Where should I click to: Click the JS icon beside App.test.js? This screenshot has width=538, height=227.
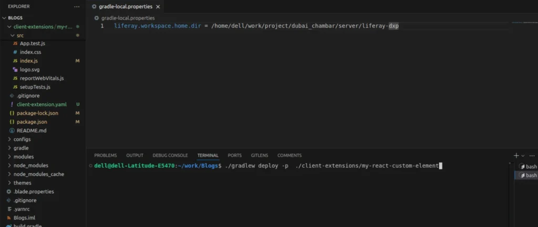point(15,44)
